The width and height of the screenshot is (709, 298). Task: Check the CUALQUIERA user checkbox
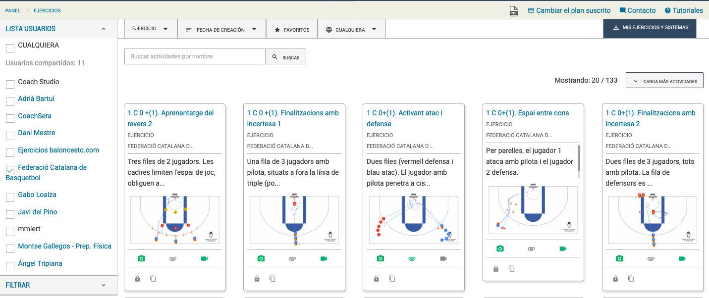pos(10,48)
